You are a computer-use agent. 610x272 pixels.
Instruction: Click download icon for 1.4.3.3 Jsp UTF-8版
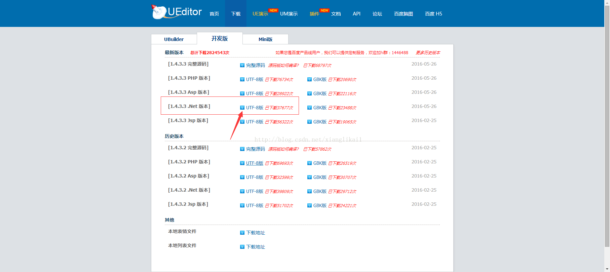242,122
